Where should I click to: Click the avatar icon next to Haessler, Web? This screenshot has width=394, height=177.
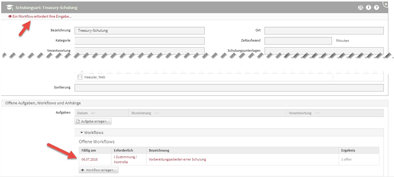(x=80, y=77)
